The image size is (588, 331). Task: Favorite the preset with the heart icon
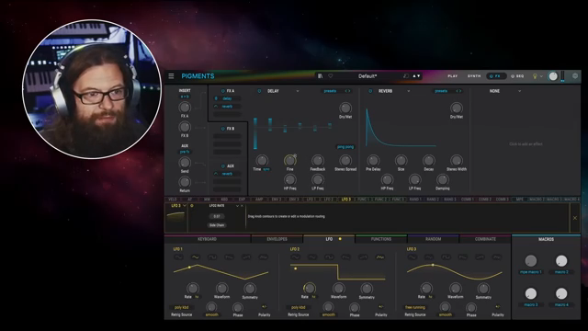331,76
